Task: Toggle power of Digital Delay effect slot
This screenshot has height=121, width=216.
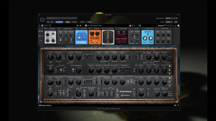Action: tap(58, 28)
